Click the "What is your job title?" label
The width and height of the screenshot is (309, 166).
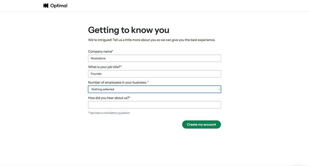tap(104, 67)
